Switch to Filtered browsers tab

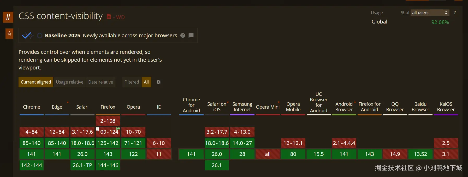[132, 82]
